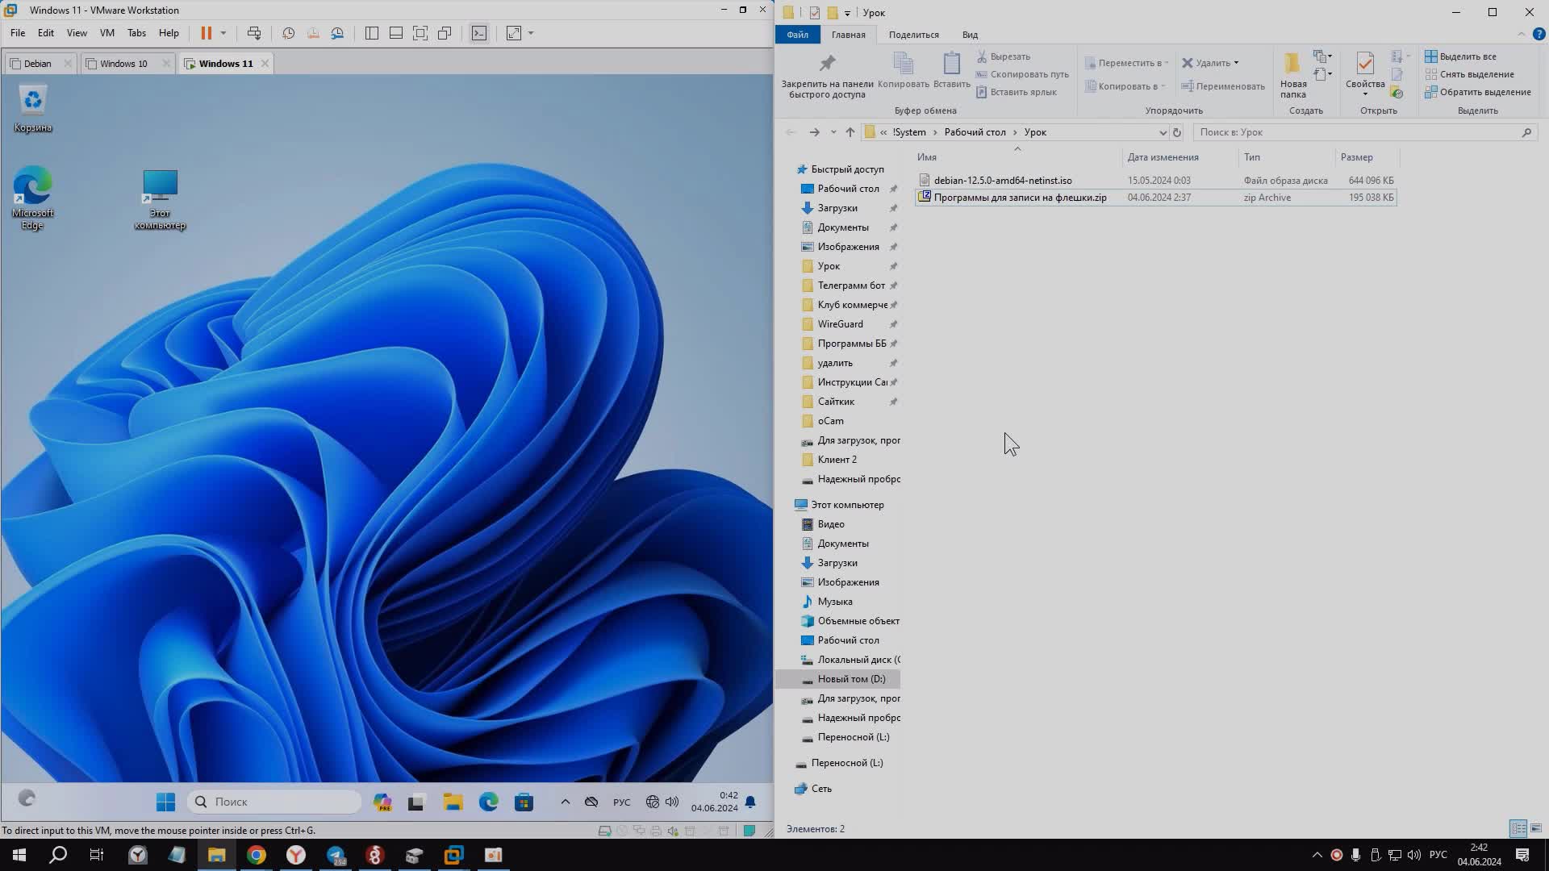
Task: Go up one folder level arrow
Action: [850, 132]
